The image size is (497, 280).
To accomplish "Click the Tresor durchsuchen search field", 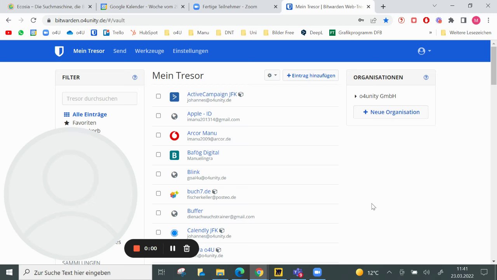I will (x=99, y=98).
